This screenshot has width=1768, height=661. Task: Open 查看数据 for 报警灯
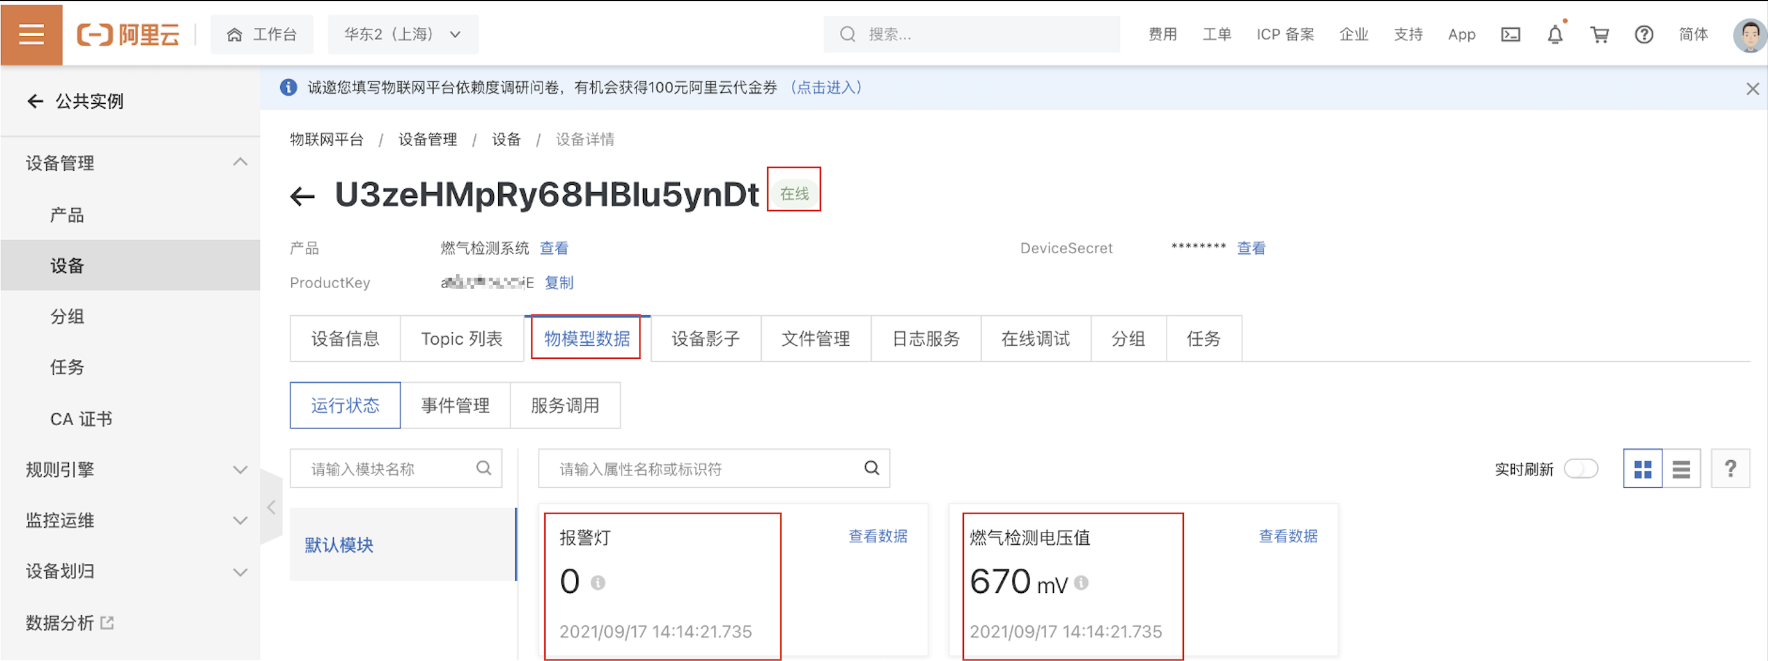point(878,536)
